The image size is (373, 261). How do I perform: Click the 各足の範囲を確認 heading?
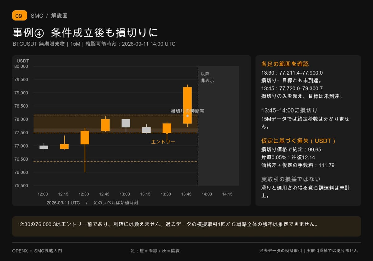pos(285,64)
